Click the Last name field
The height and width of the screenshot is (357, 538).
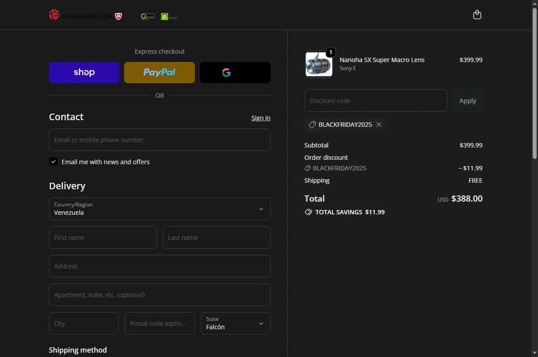pyautogui.click(x=217, y=238)
